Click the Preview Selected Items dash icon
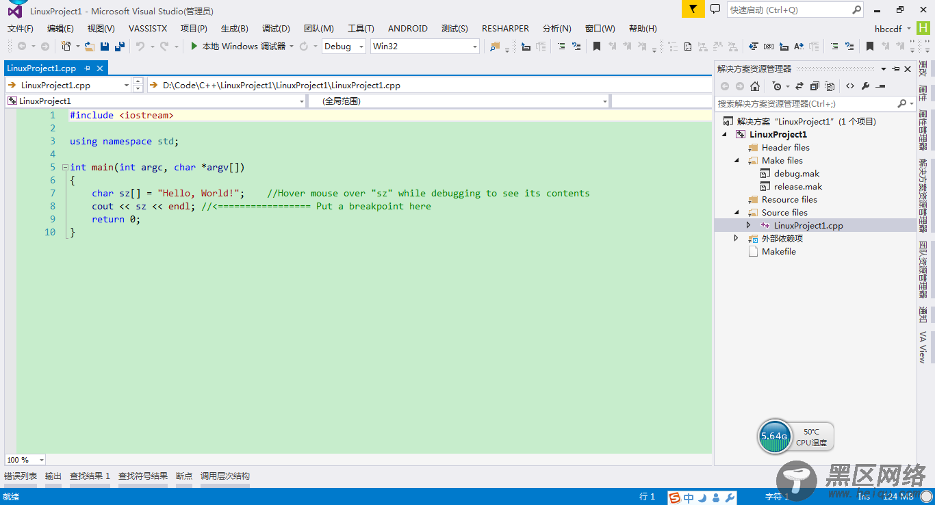Screen dimensions: 935x505 point(881,86)
